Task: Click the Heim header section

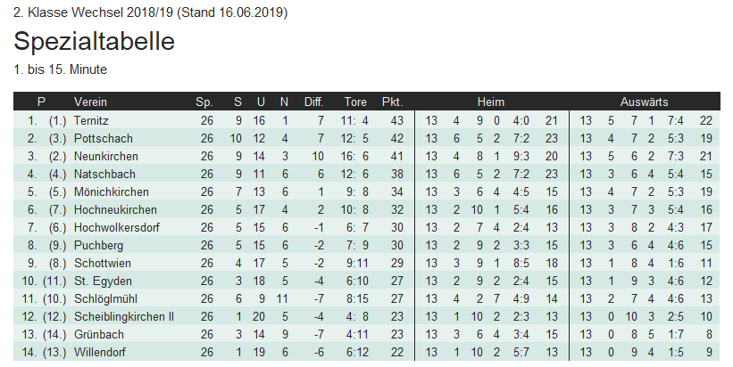Action: point(490,102)
